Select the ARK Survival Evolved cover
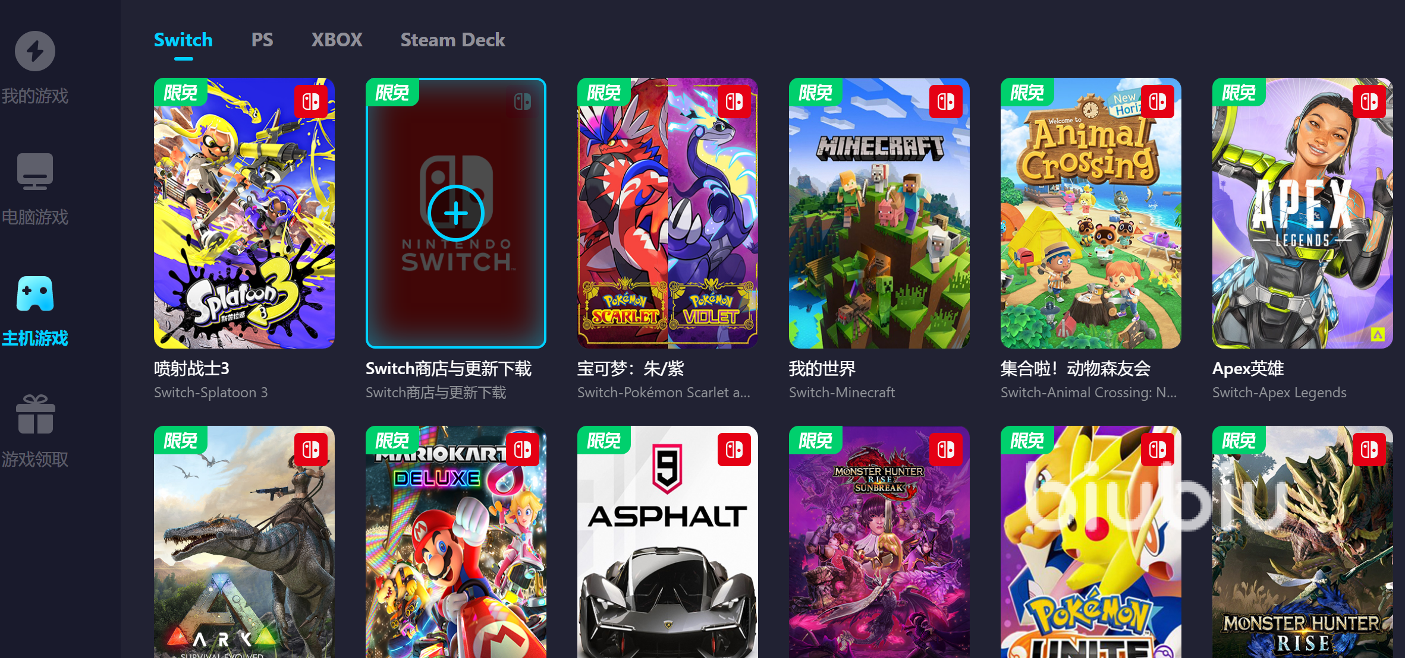The height and width of the screenshot is (658, 1405). pyautogui.click(x=244, y=542)
